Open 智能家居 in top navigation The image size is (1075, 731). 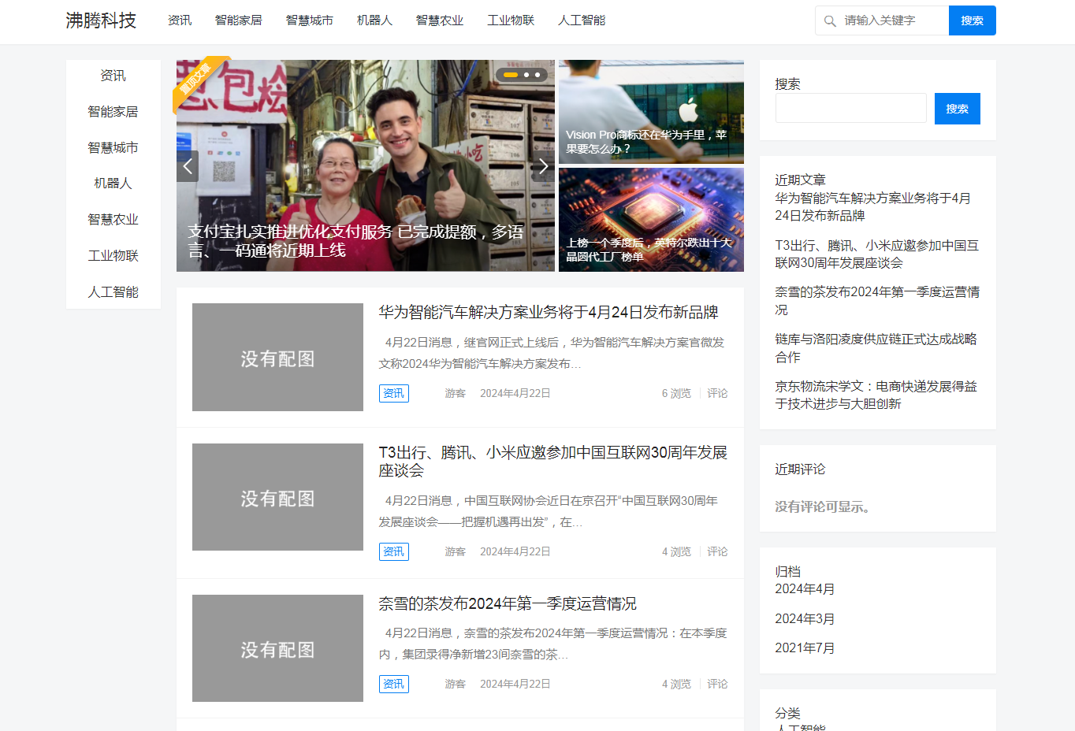239,20
